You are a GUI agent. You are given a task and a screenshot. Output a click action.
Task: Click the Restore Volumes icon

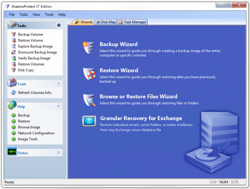[14, 64]
